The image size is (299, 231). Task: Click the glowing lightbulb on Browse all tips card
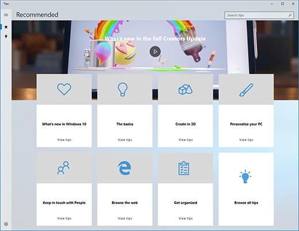coord(245,176)
